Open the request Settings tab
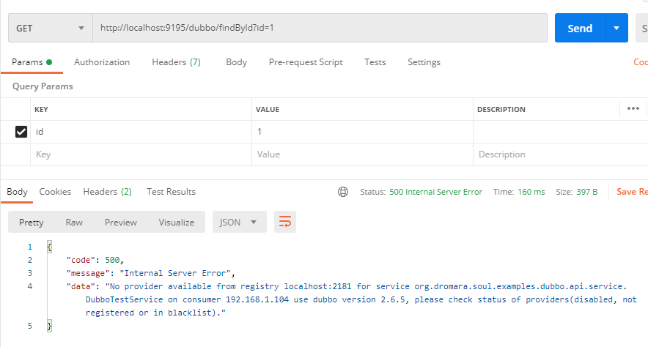Image resolution: width=648 pixels, height=347 pixels. click(424, 62)
